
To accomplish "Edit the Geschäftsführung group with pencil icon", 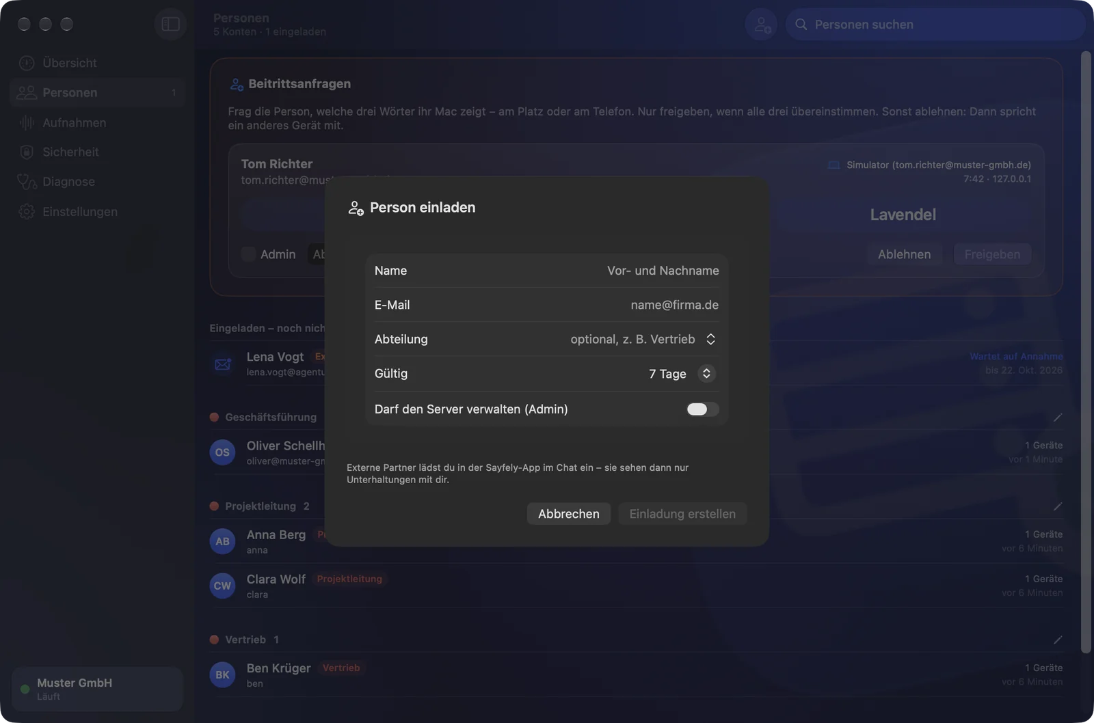I will click(x=1058, y=418).
